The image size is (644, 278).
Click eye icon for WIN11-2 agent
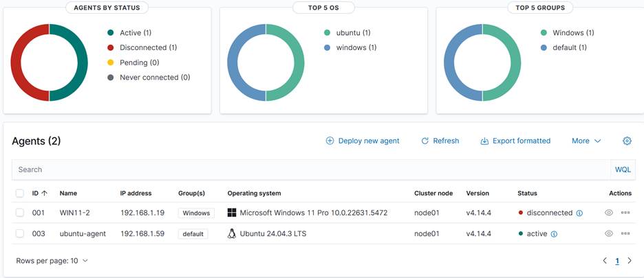coord(609,213)
